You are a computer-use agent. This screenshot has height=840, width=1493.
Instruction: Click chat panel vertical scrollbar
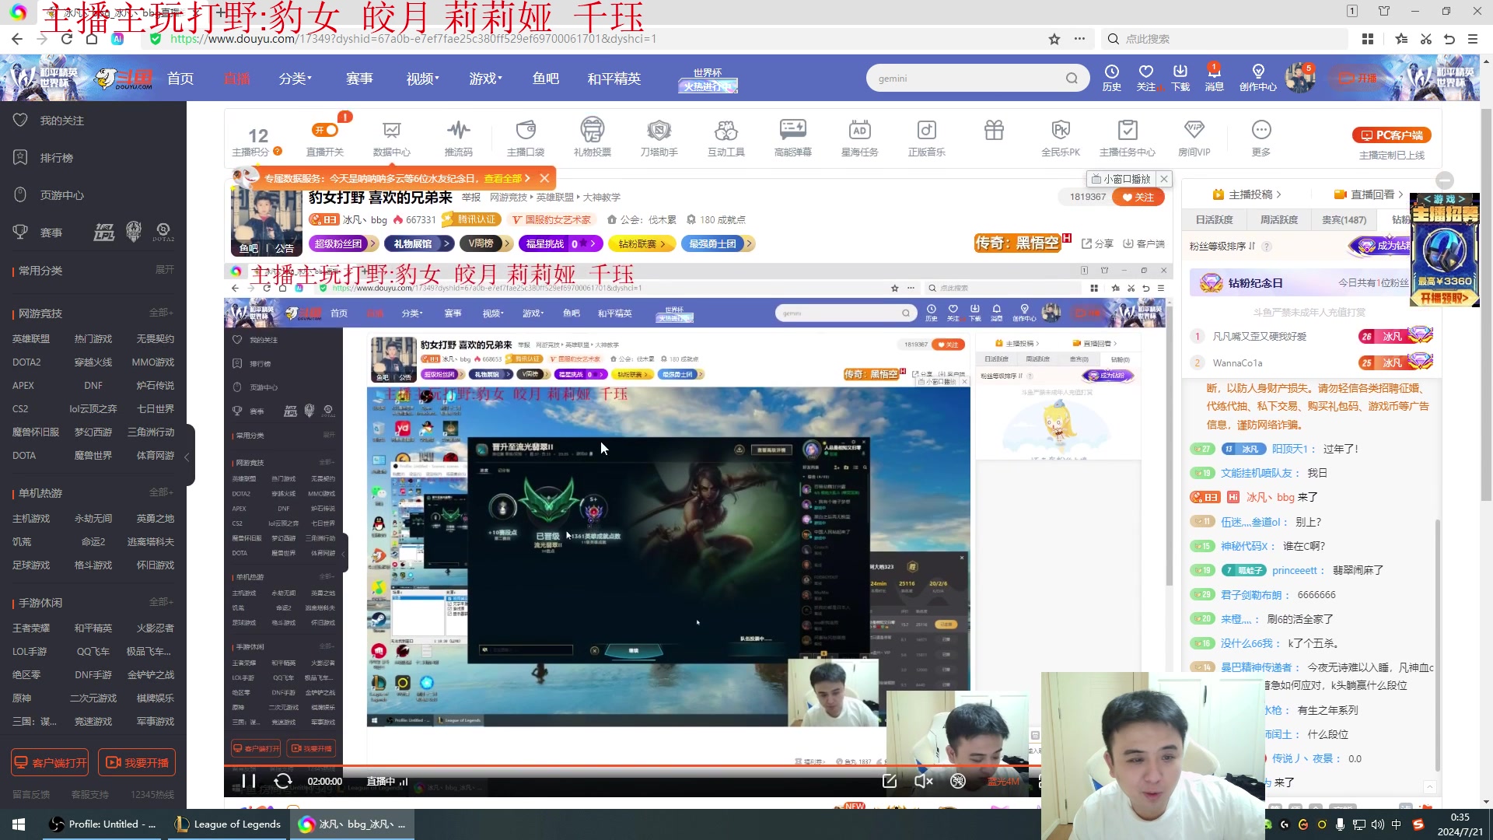(x=1437, y=646)
